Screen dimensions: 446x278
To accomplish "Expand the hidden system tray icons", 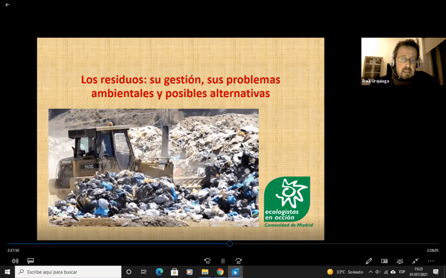I will coord(370,272).
